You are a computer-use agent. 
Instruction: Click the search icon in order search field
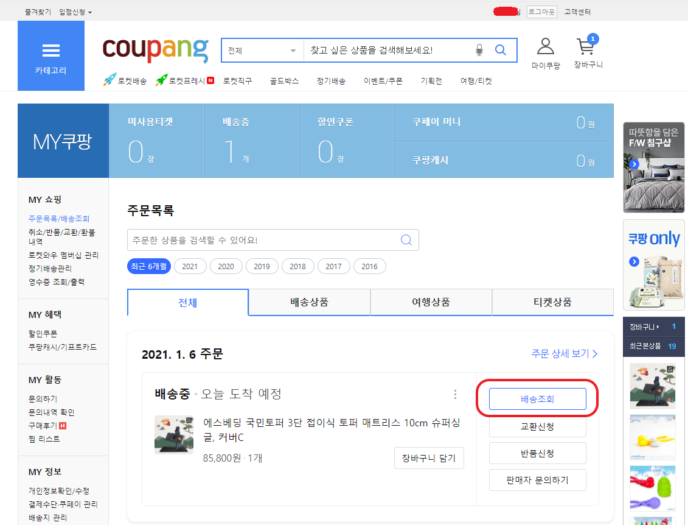click(406, 240)
